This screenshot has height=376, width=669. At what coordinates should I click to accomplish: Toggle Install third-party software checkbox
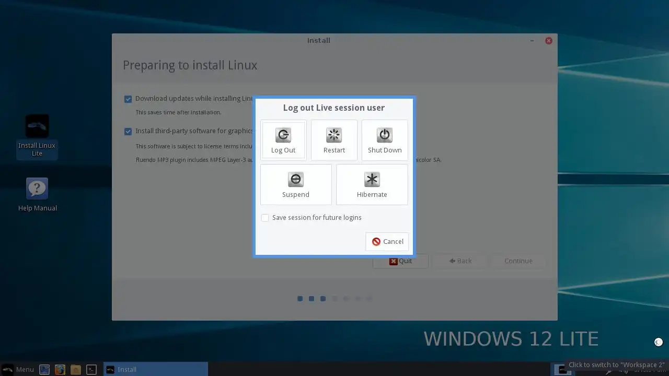128,131
